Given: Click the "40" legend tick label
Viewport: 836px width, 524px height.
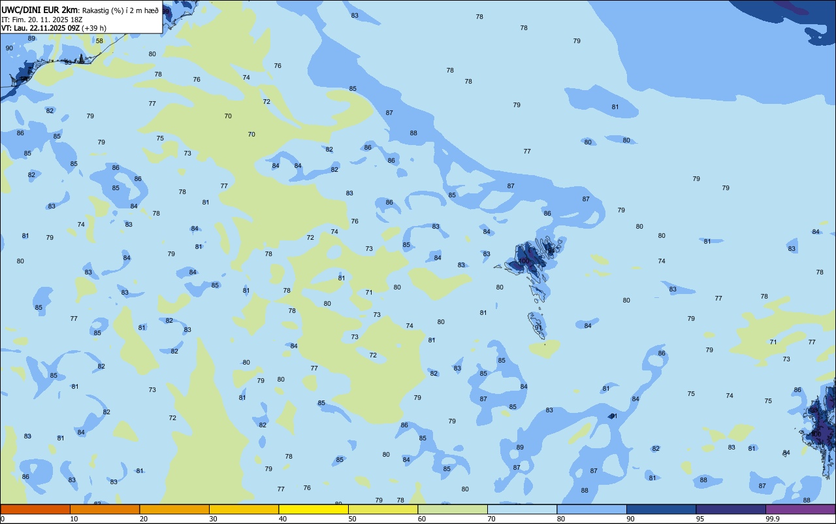Looking at the screenshot, I should click(283, 519).
